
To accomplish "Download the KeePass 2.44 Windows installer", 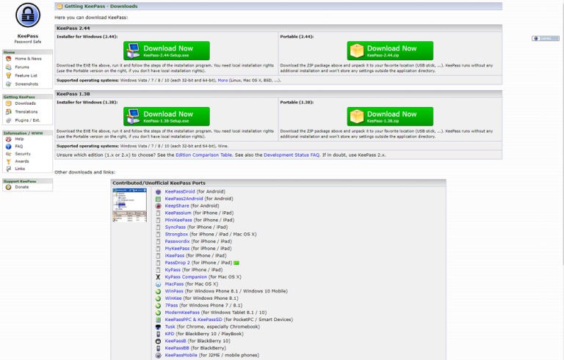I will pos(167,51).
